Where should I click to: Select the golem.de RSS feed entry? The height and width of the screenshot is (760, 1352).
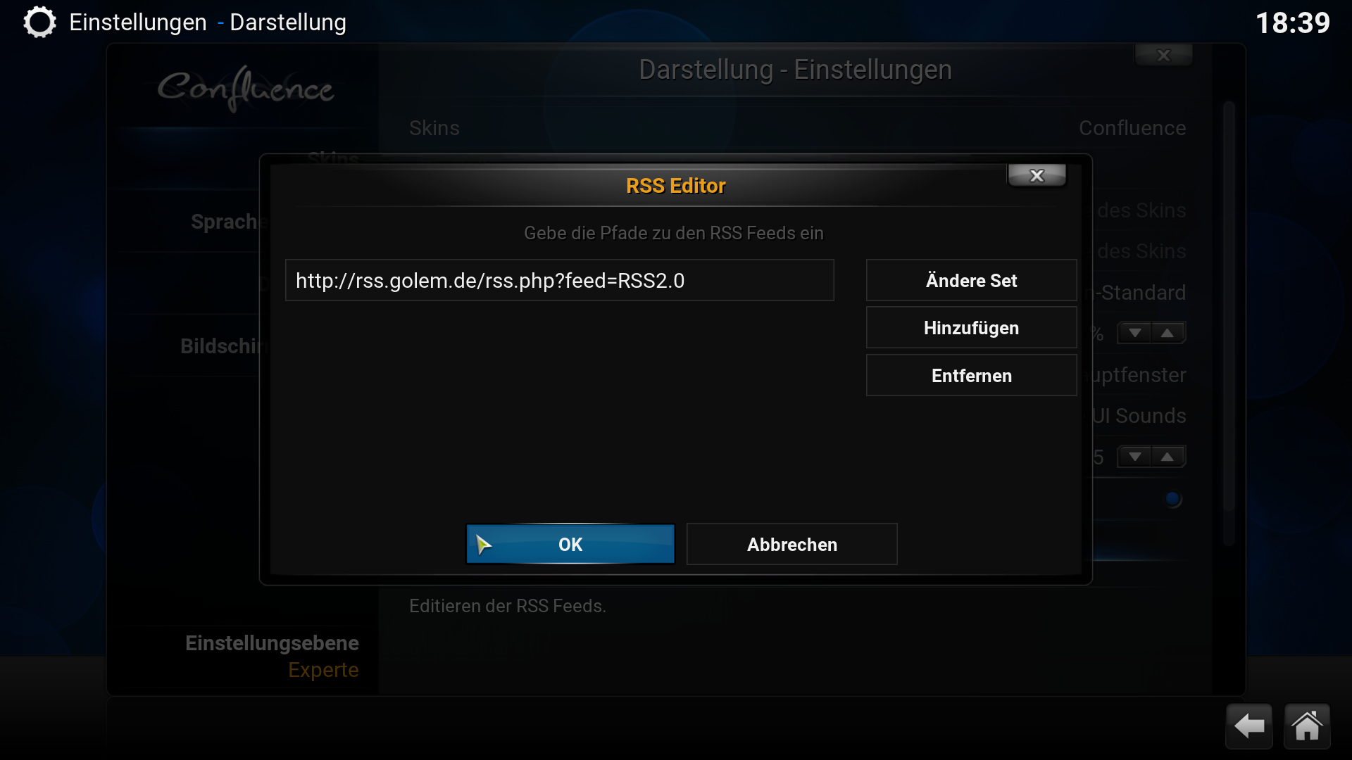560,280
